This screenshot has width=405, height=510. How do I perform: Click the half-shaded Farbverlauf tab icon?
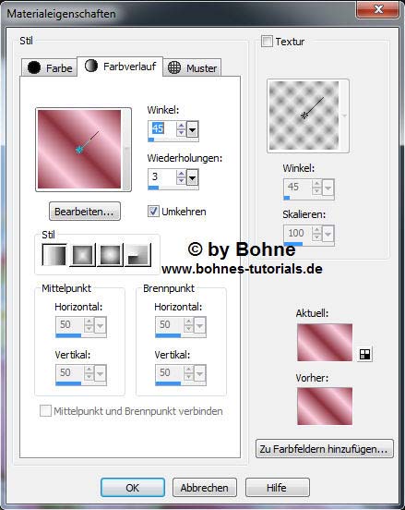91,66
